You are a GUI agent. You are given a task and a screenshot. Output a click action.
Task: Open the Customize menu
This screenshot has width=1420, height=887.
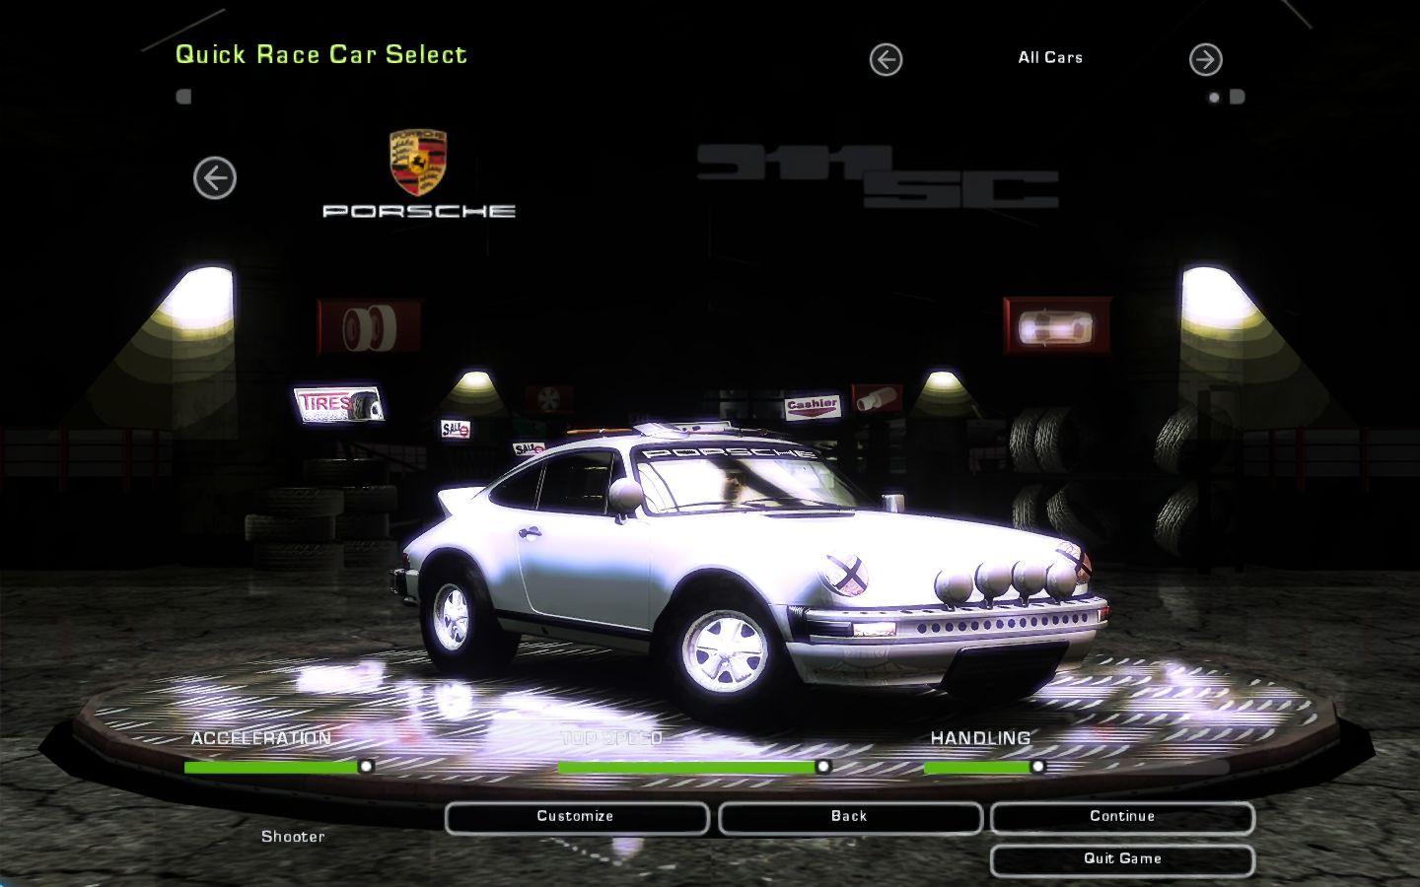tap(576, 817)
